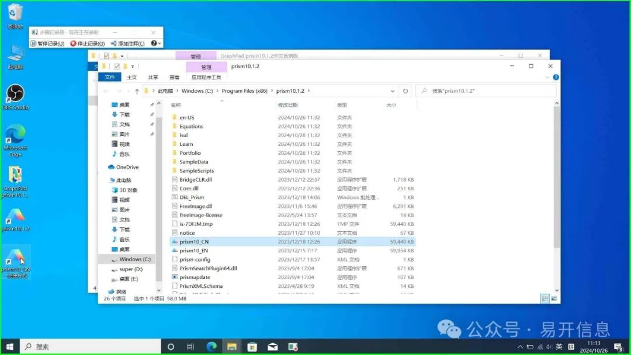Open File Explorer on the taskbar

point(232,347)
